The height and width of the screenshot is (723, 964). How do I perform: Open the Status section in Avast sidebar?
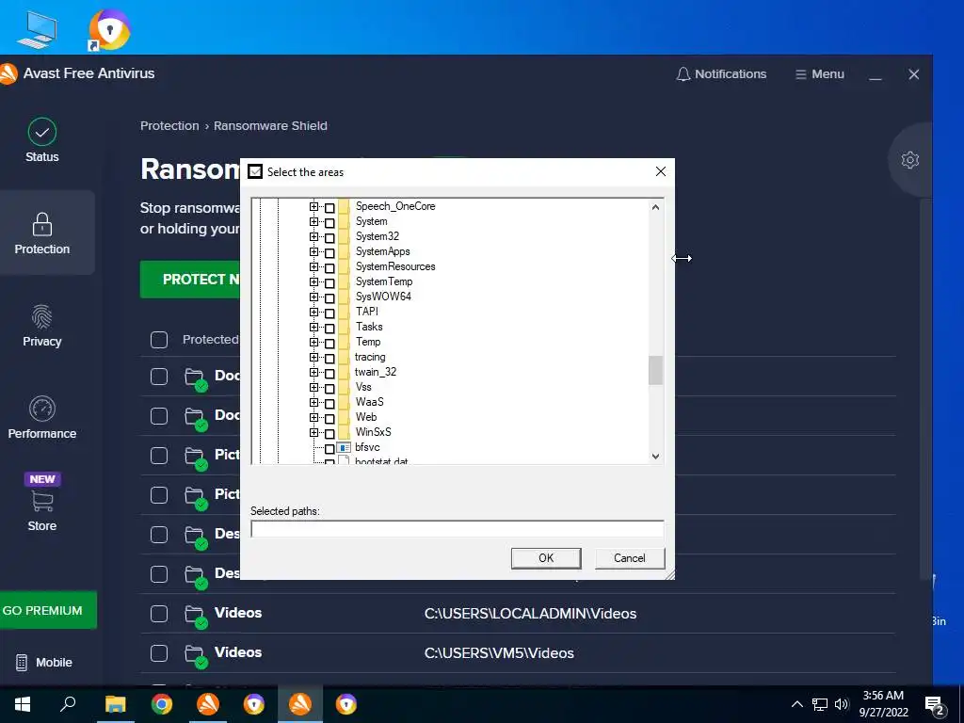[x=41, y=140]
